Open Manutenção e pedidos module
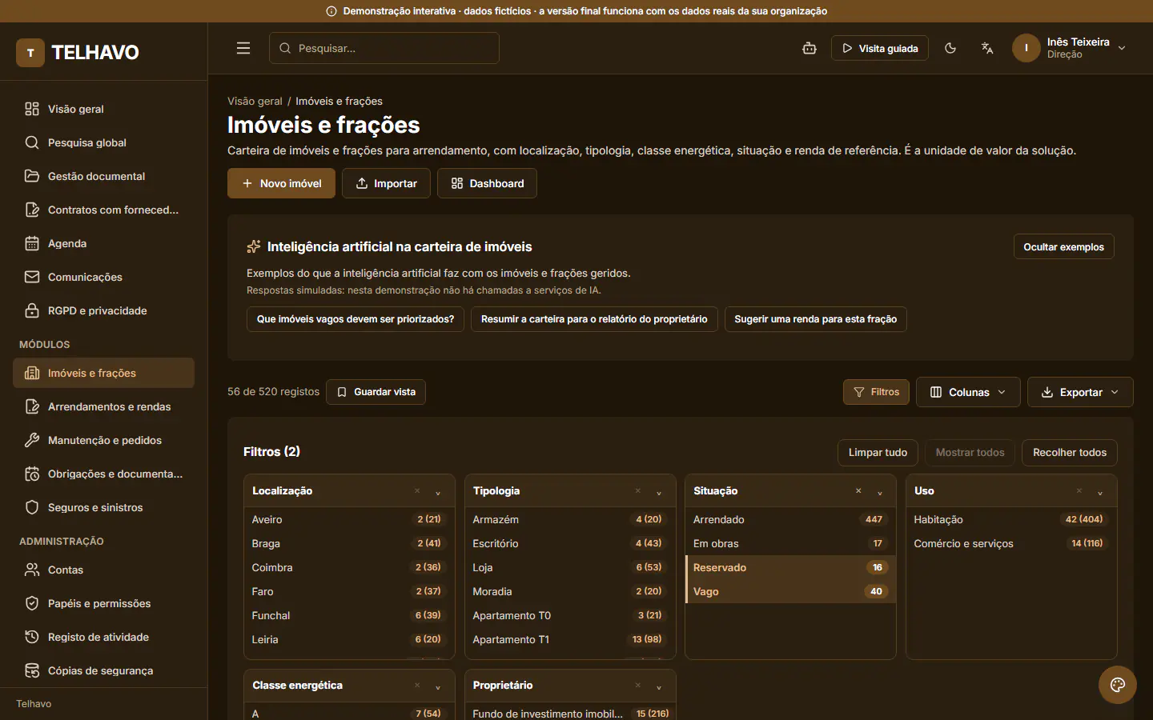Viewport: 1153px width, 720px height. point(103,440)
